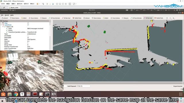Select the left-hand 2D Pose Estimate tool
184x103 pixels.
[54, 18]
